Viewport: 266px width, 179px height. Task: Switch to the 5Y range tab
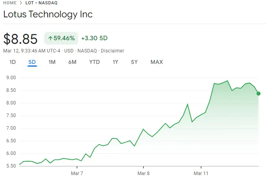tap(134, 62)
